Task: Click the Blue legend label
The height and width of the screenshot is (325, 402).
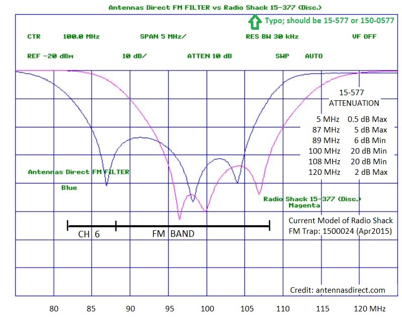Action: (x=69, y=188)
